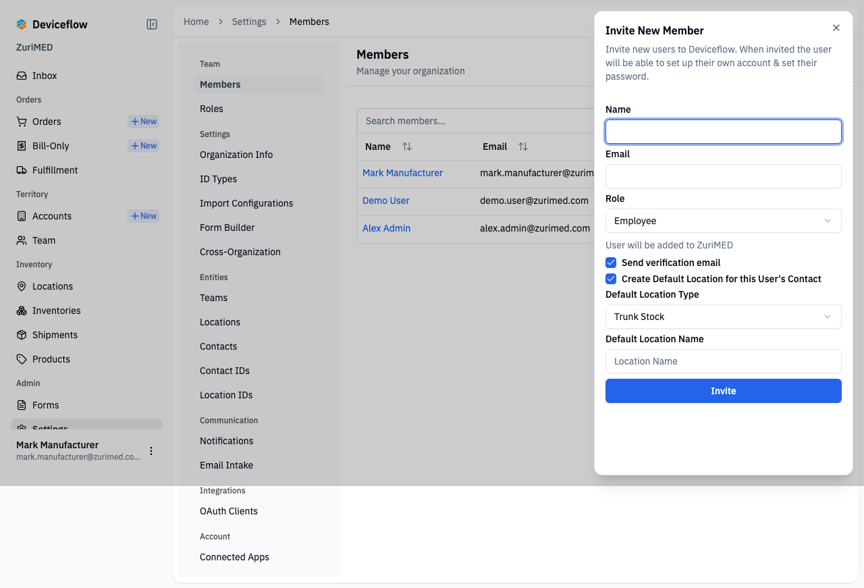Open the Default Location Type dropdown

click(724, 317)
